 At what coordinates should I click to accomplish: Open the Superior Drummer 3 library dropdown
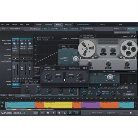pos(86,25)
